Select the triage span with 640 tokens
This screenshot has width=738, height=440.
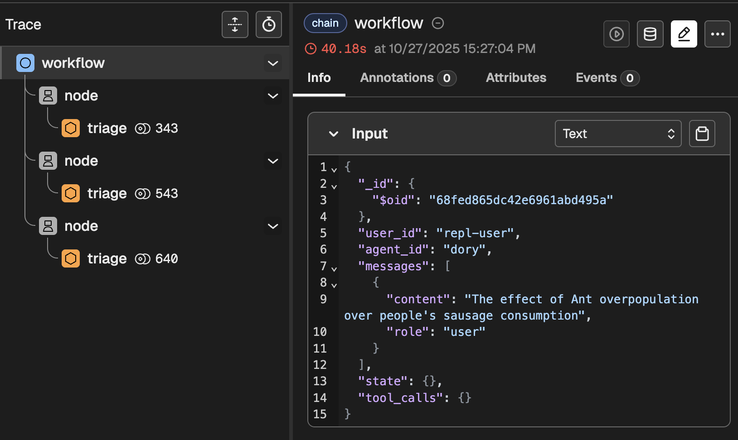(x=107, y=258)
